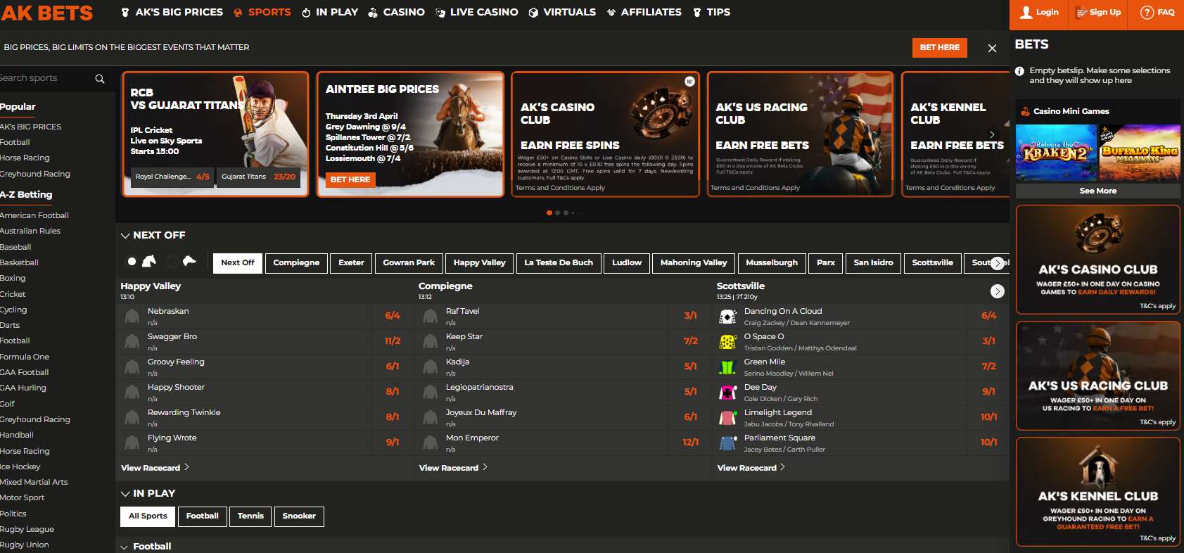Click the search magnifier icon in sidebar

coord(100,79)
